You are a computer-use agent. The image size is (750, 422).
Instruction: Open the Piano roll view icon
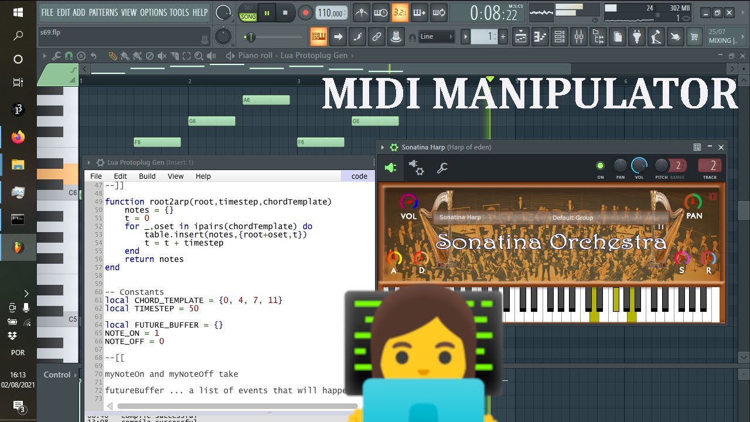pyautogui.click(x=540, y=37)
